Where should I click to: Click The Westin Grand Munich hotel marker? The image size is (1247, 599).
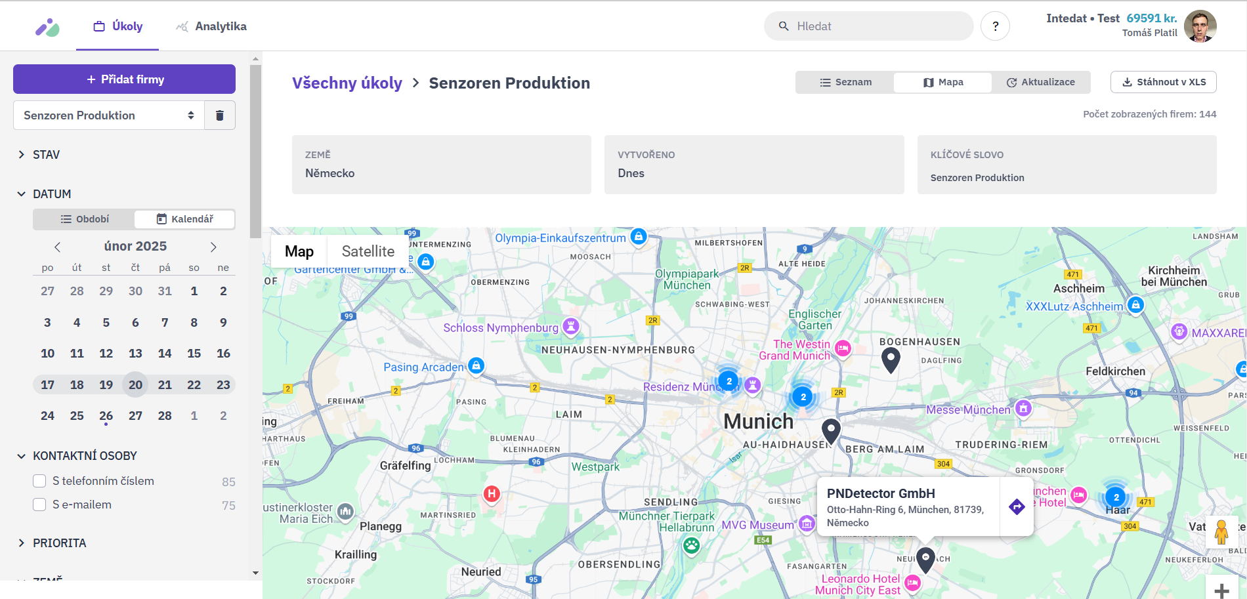843,348
